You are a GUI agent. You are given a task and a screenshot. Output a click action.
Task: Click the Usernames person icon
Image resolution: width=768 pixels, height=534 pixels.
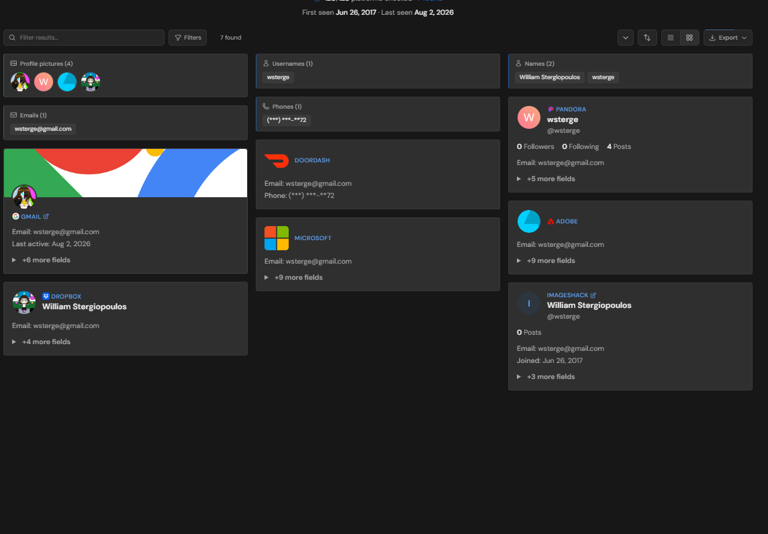[x=266, y=64]
